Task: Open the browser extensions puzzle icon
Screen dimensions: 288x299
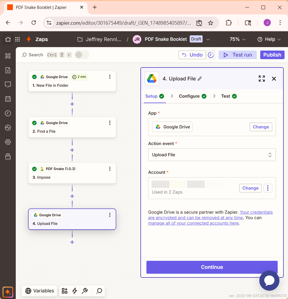Action: click(x=229, y=23)
